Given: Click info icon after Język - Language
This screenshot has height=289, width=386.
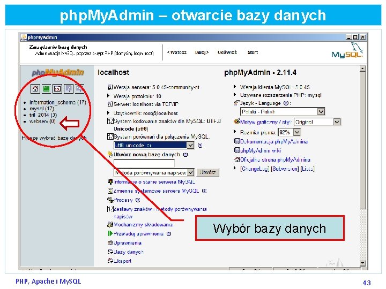Looking at the screenshot, I should point(286,103).
